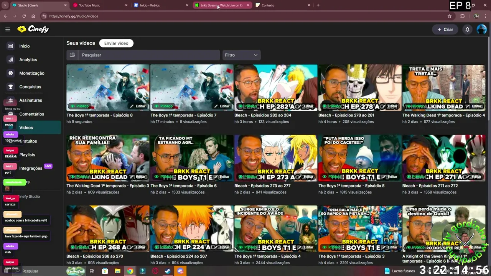Screen dimensions: 491x276
Task: Click the Público badge on Episódio 8
Action: click(79, 106)
